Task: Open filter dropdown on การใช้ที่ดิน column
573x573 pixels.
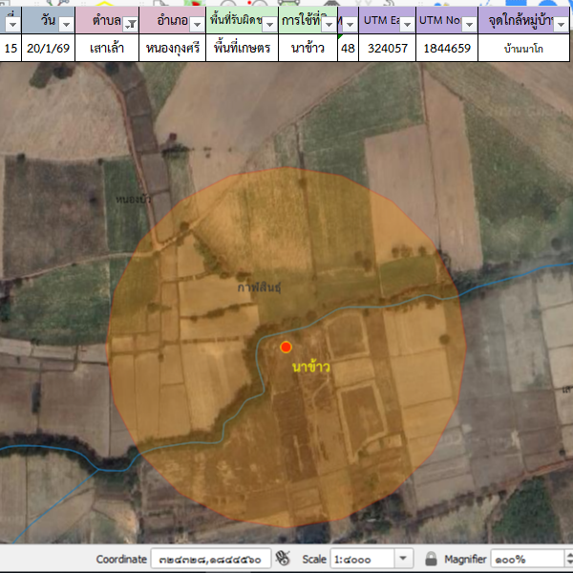Action: tap(328, 23)
